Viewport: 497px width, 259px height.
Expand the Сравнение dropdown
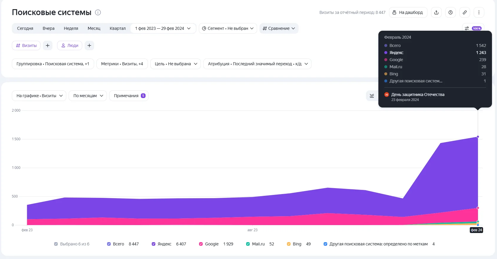pyautogui.click(x=279, y=28)
